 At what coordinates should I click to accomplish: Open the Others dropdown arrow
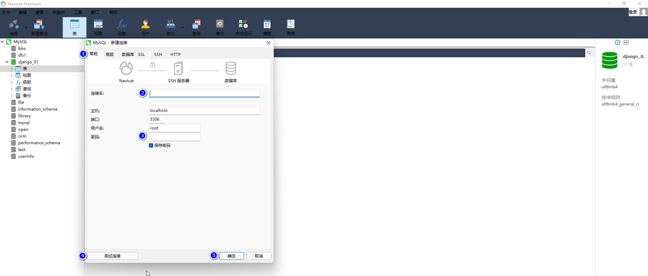183,27
